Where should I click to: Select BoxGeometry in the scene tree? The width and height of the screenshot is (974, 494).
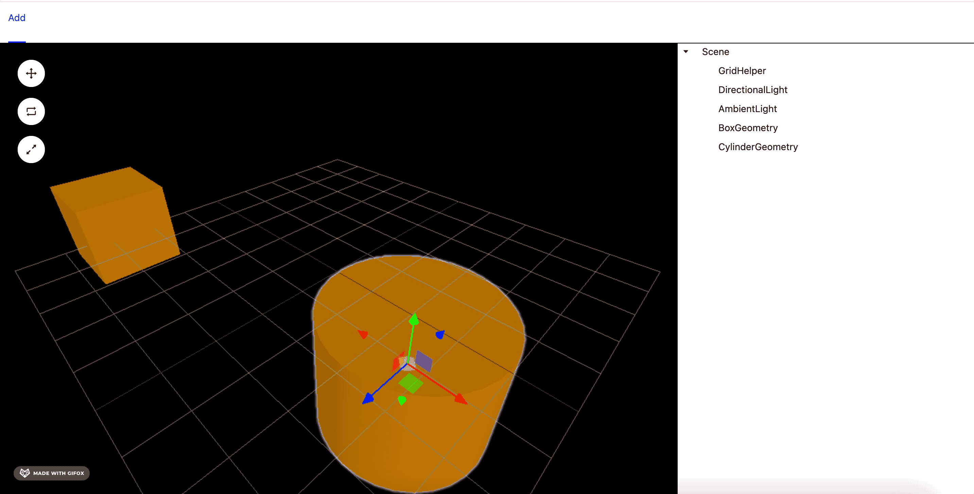(748, 128)
